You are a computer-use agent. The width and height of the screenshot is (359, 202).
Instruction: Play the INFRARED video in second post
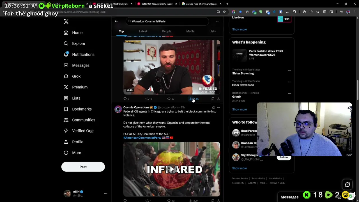(x=172, y=169)
